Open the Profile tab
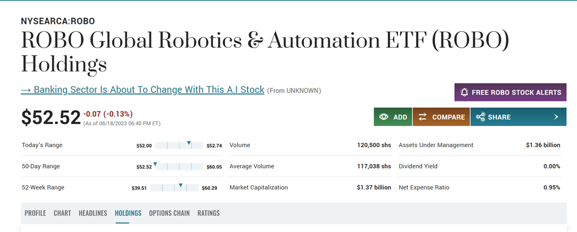Screen dimensions: 577x232 click(35, 213)
